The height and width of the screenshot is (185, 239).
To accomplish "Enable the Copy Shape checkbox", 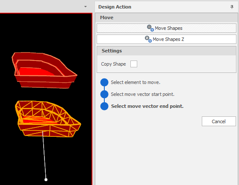I will [134, 64].
